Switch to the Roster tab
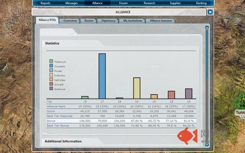This screenshot has width=245, height=153. pyautogui.click(x=89, y=21)
